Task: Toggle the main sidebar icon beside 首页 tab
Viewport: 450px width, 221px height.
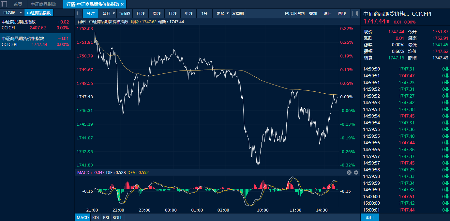Action: point(4,4)
